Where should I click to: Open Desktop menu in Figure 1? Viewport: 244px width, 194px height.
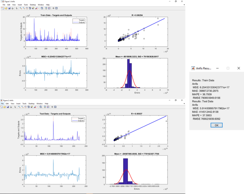point(33,5)
